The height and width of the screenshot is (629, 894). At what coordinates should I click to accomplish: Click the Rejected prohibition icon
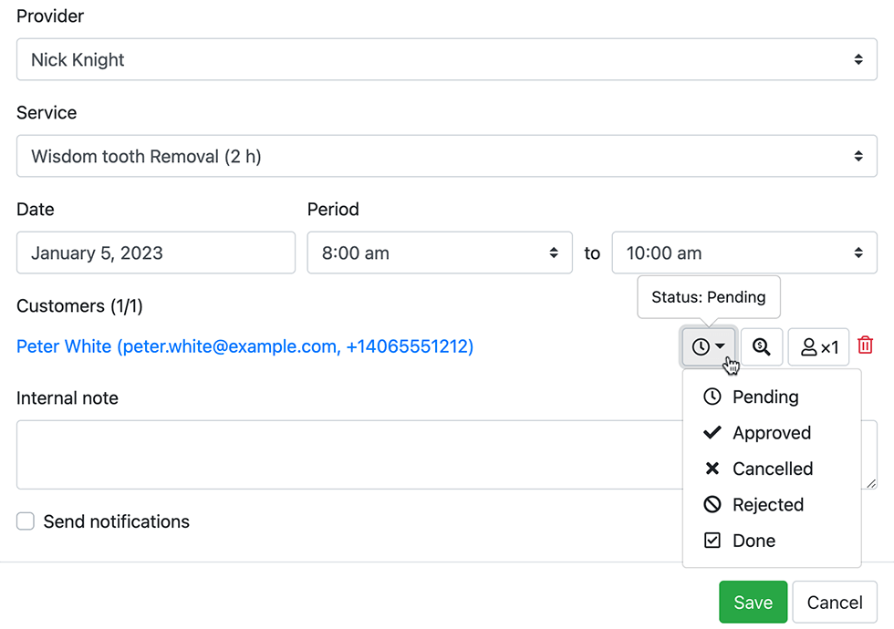click(x=712, y=504)
